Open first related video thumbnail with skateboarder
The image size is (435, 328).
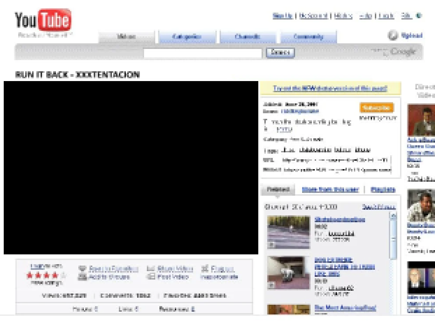[x=289, y=232]
